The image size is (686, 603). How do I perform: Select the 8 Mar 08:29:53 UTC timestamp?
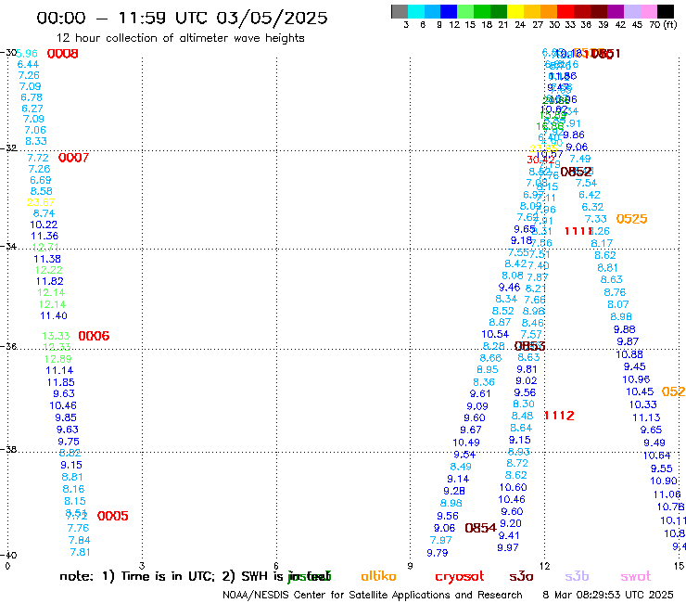pyautogui.click(x=608, y=595)
